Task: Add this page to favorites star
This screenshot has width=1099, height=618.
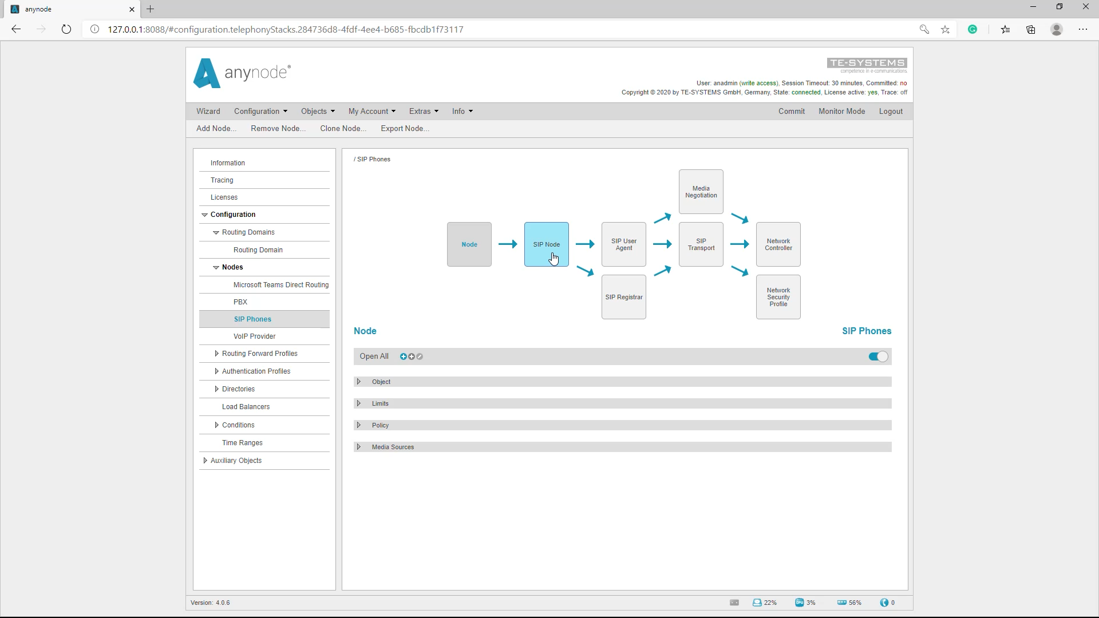Action: (946, 29)
